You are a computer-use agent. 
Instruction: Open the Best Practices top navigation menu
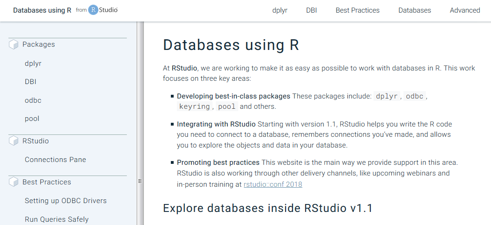[358, 10]
